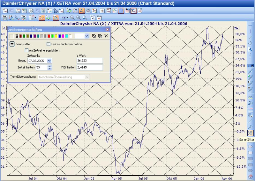Toggle the Ln logarithmic scale icon

(56, 18)
